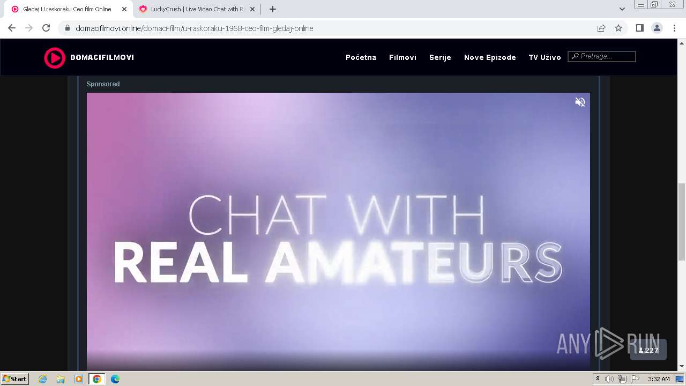Click the 227 viewers badge

click(x=648, y=350)
